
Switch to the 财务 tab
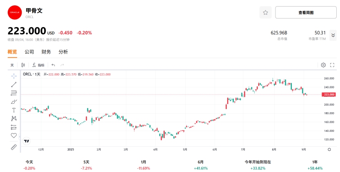[x=46, y=52]
